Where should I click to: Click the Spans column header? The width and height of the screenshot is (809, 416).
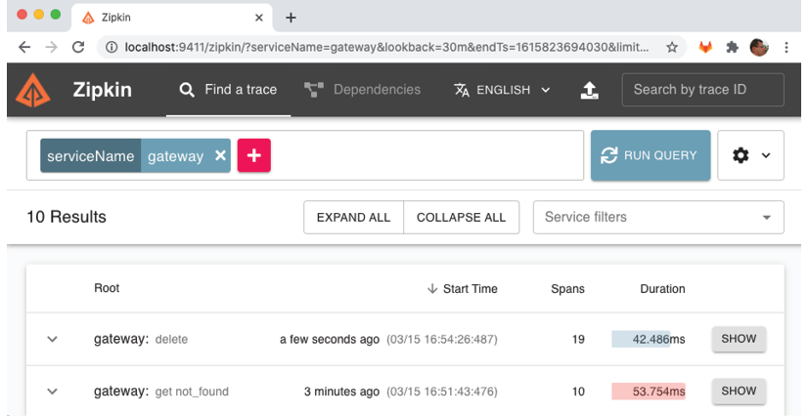point(567,289)
